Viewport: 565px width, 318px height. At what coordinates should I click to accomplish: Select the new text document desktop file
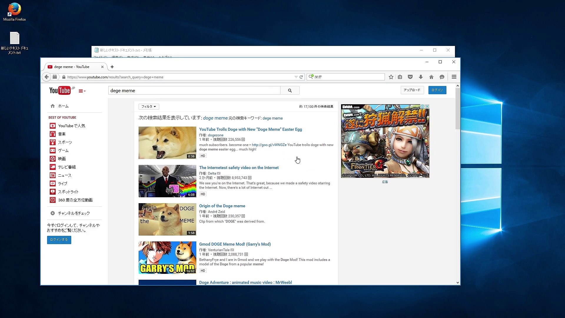(14, 43)
